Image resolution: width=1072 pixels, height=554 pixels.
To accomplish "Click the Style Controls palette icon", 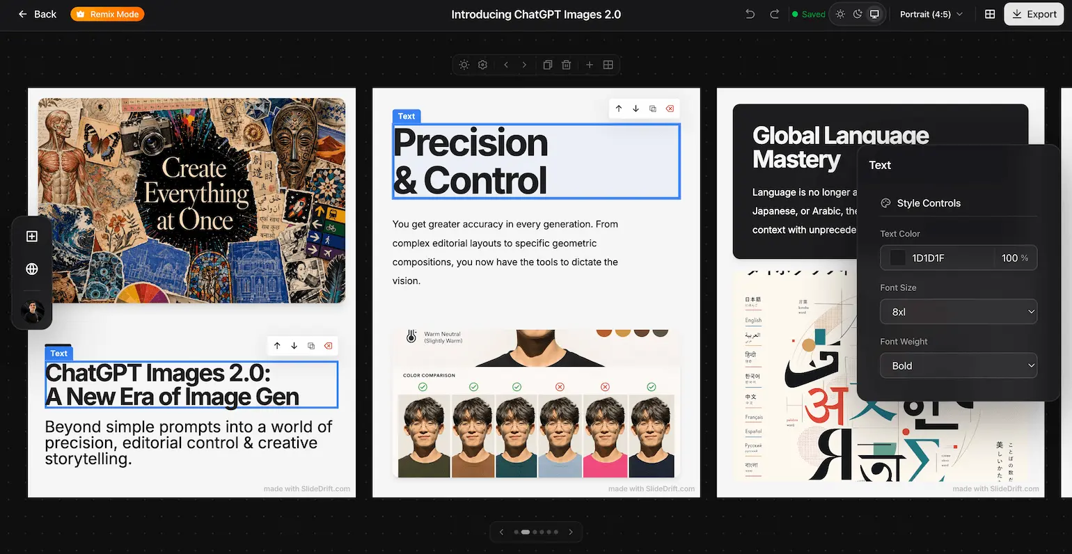I will coord(885,203).
